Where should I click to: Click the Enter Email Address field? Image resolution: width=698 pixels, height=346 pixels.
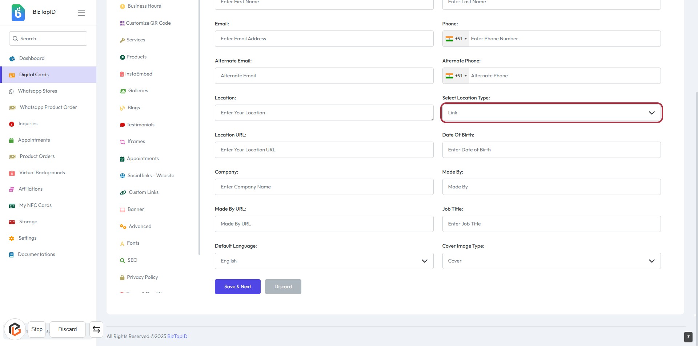click(x=324, y=39)
